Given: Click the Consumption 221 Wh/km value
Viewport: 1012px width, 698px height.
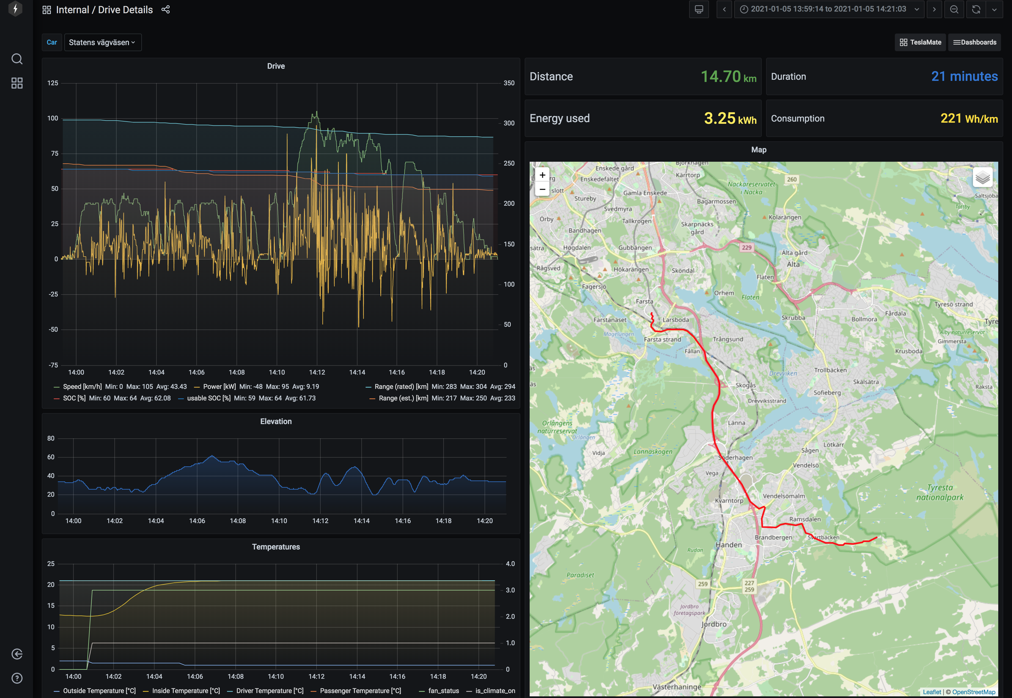Looking at the screenshot, I should coord(969,119).
